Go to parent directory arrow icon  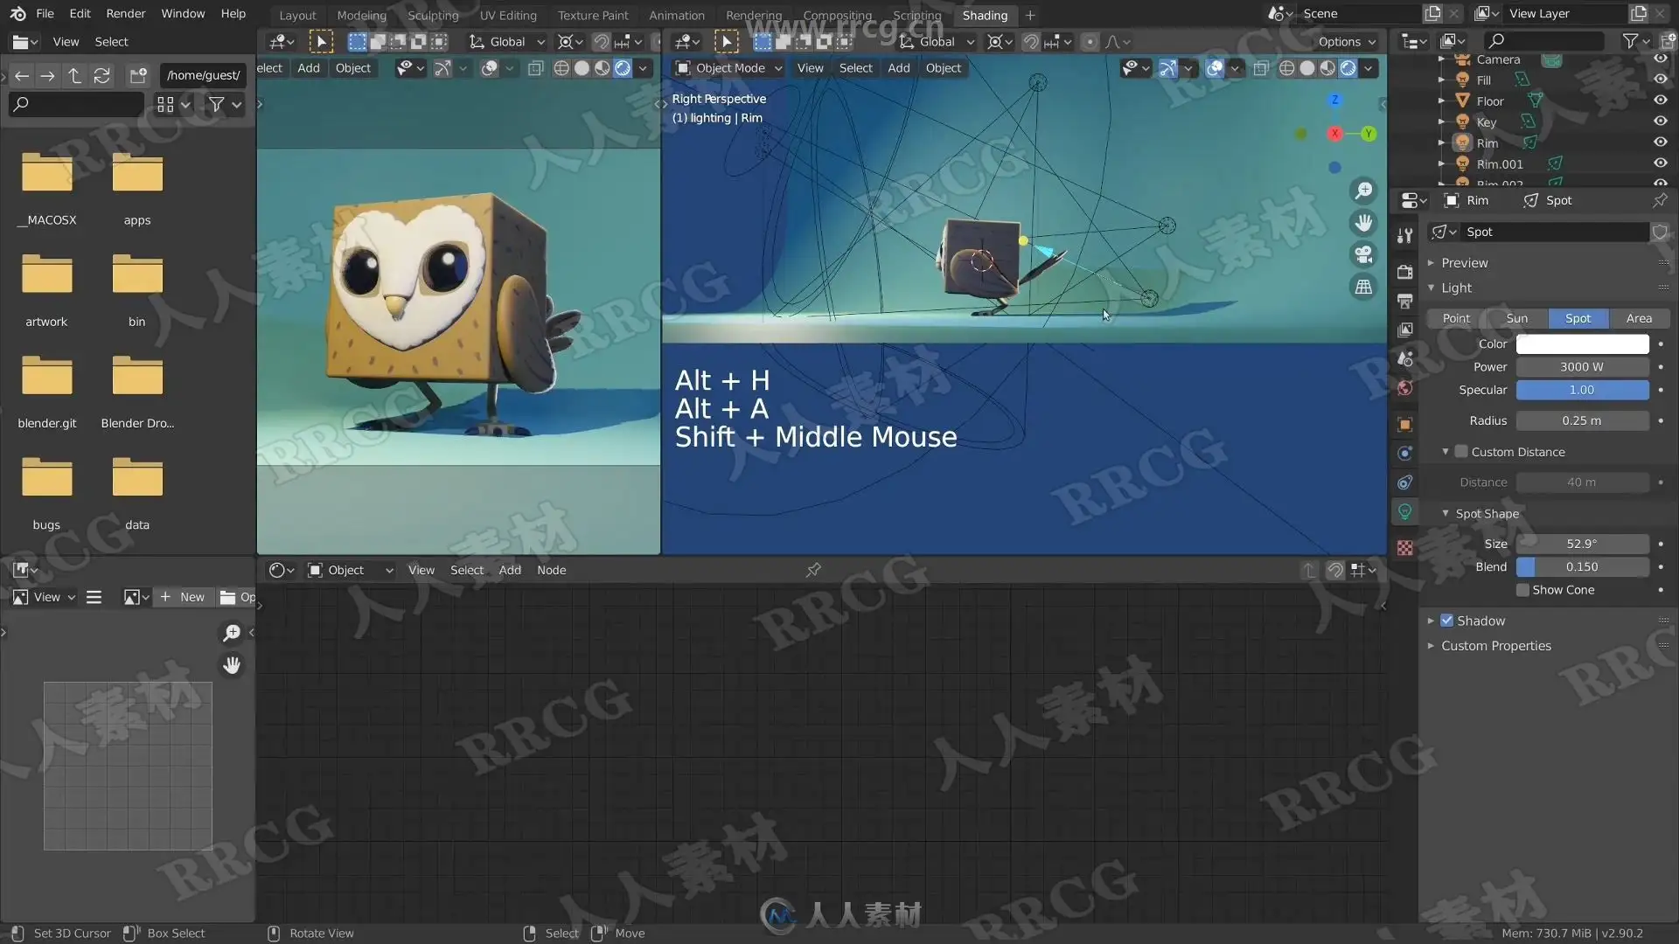(x=75, y=76)
